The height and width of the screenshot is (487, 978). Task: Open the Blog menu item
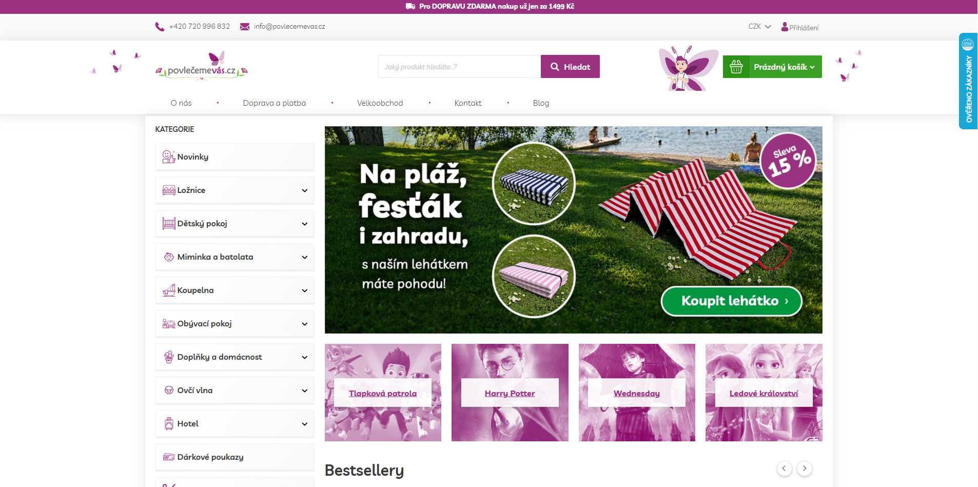(541, 103)
